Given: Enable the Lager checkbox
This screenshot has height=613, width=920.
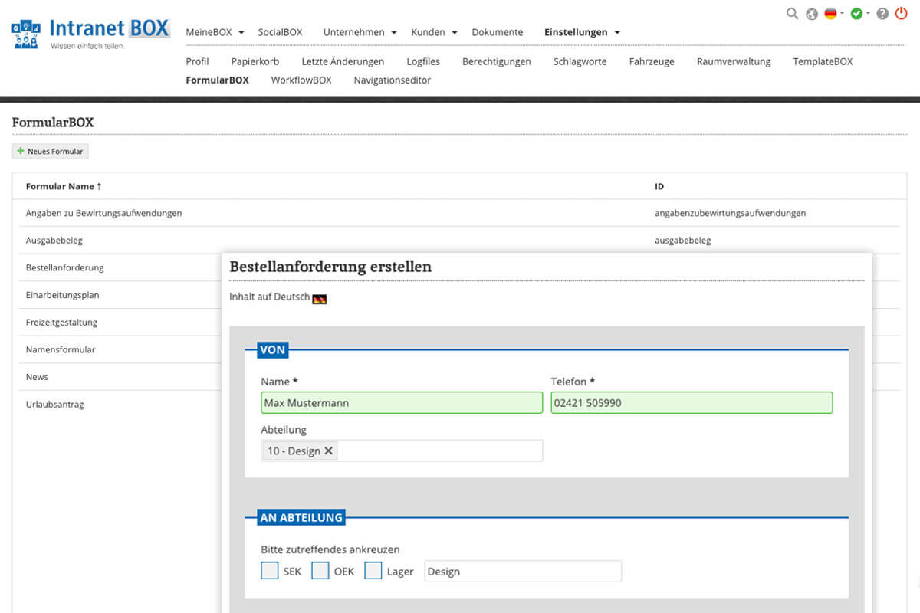Looking at the screenshot, I should pos(373,571).
